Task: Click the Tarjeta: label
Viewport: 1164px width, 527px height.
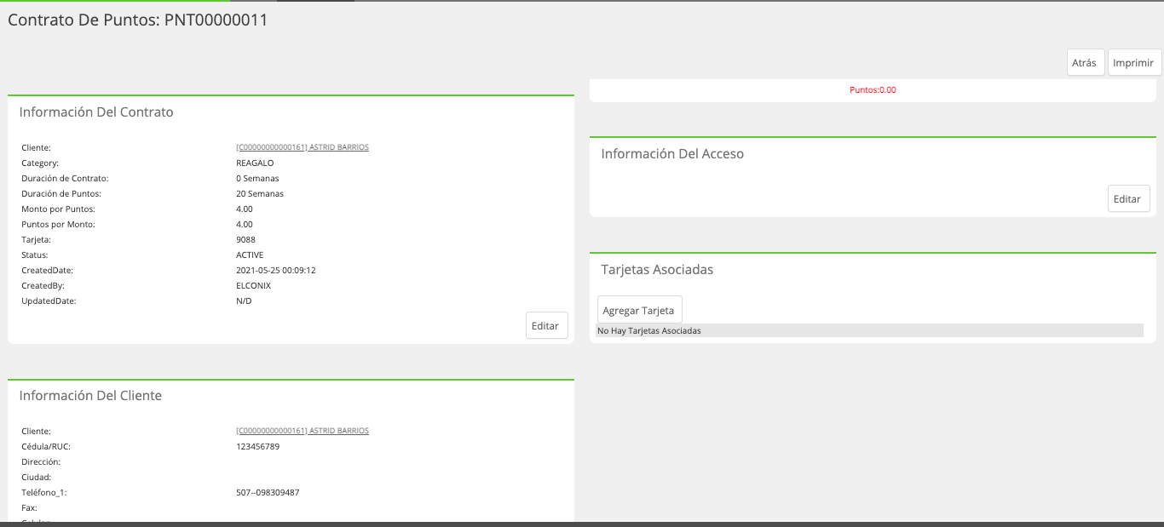Action: click(x=36, y=239)
